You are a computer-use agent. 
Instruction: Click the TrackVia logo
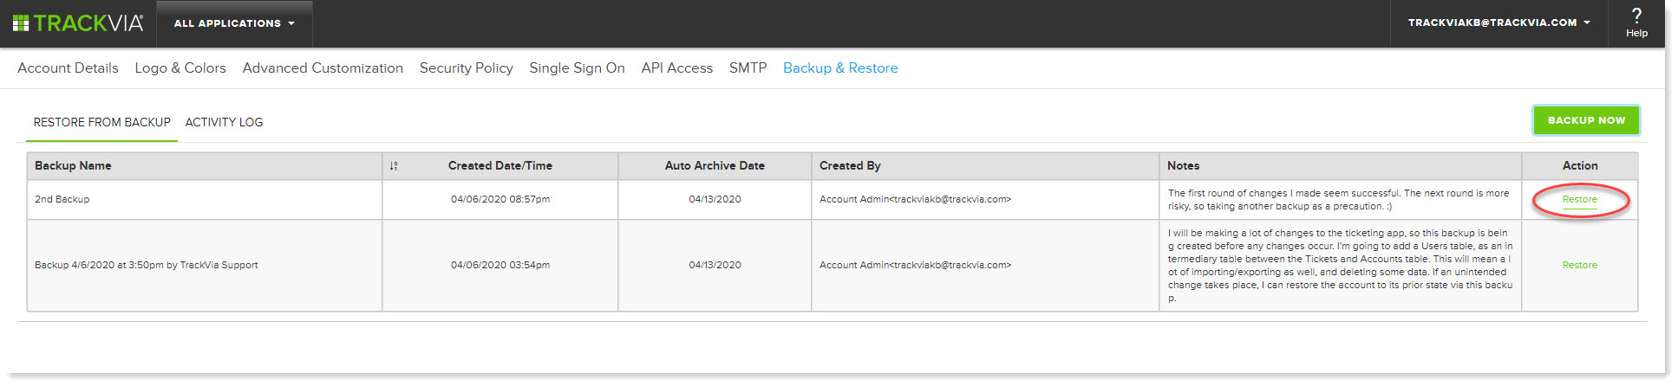[x=78, y=23]
